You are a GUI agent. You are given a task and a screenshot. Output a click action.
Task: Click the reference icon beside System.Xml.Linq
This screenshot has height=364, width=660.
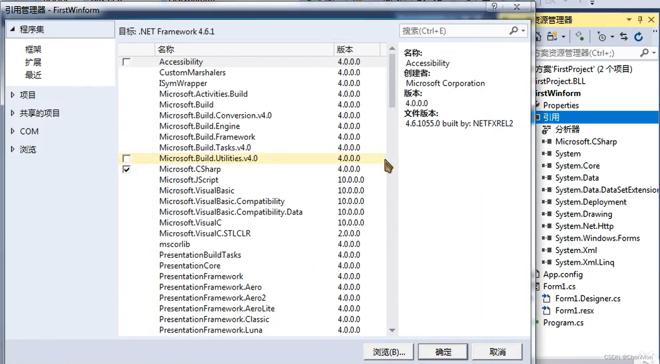click(547, 262)
